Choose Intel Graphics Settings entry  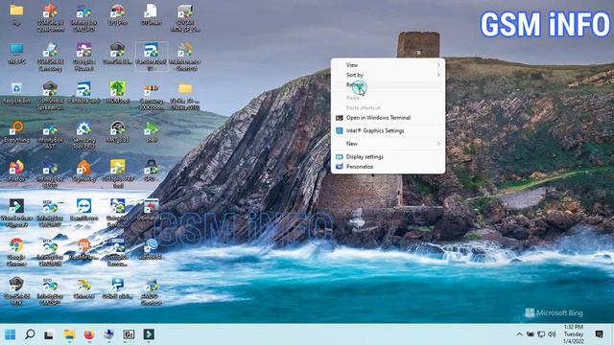[388, 130]
